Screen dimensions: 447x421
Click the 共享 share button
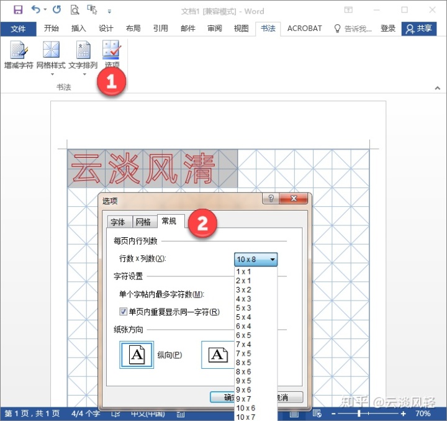[419, 29]
